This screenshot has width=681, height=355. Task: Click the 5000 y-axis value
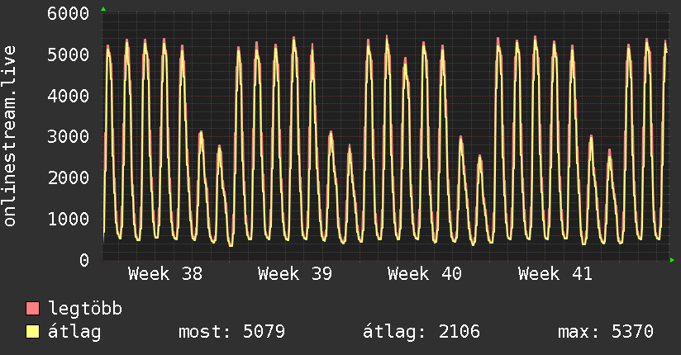point(69,54)
